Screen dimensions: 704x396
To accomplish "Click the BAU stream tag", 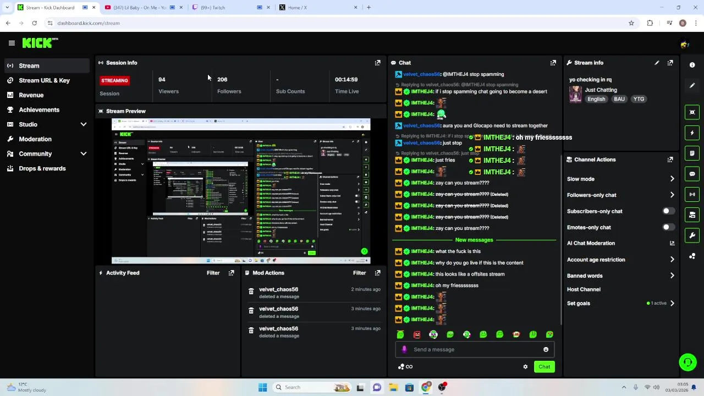I will [x=619, y=99].
